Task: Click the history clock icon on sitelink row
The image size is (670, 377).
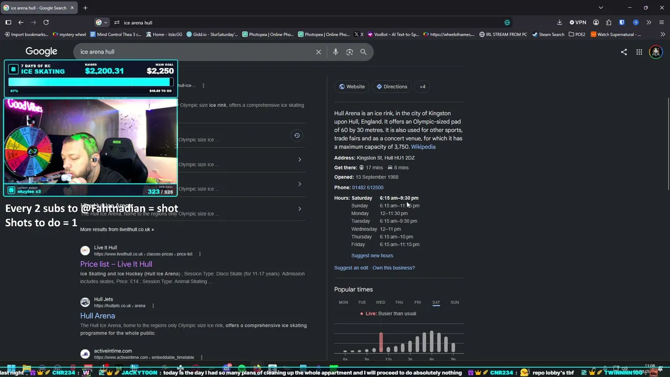Action: pyautogui.click(x=297, y=136)
